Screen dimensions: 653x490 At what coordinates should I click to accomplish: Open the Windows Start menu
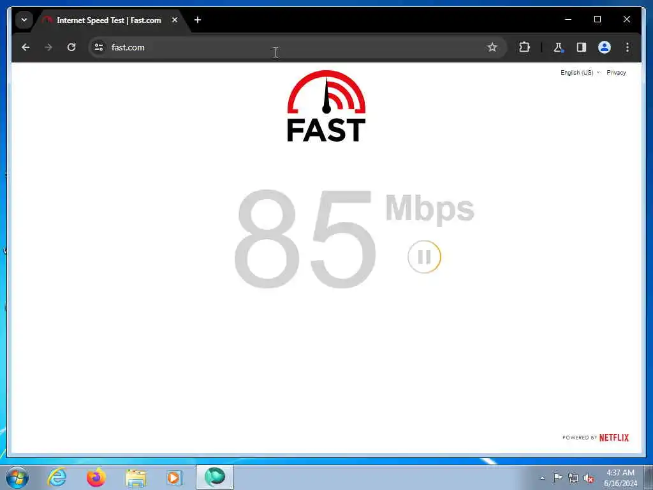point(17,477)
